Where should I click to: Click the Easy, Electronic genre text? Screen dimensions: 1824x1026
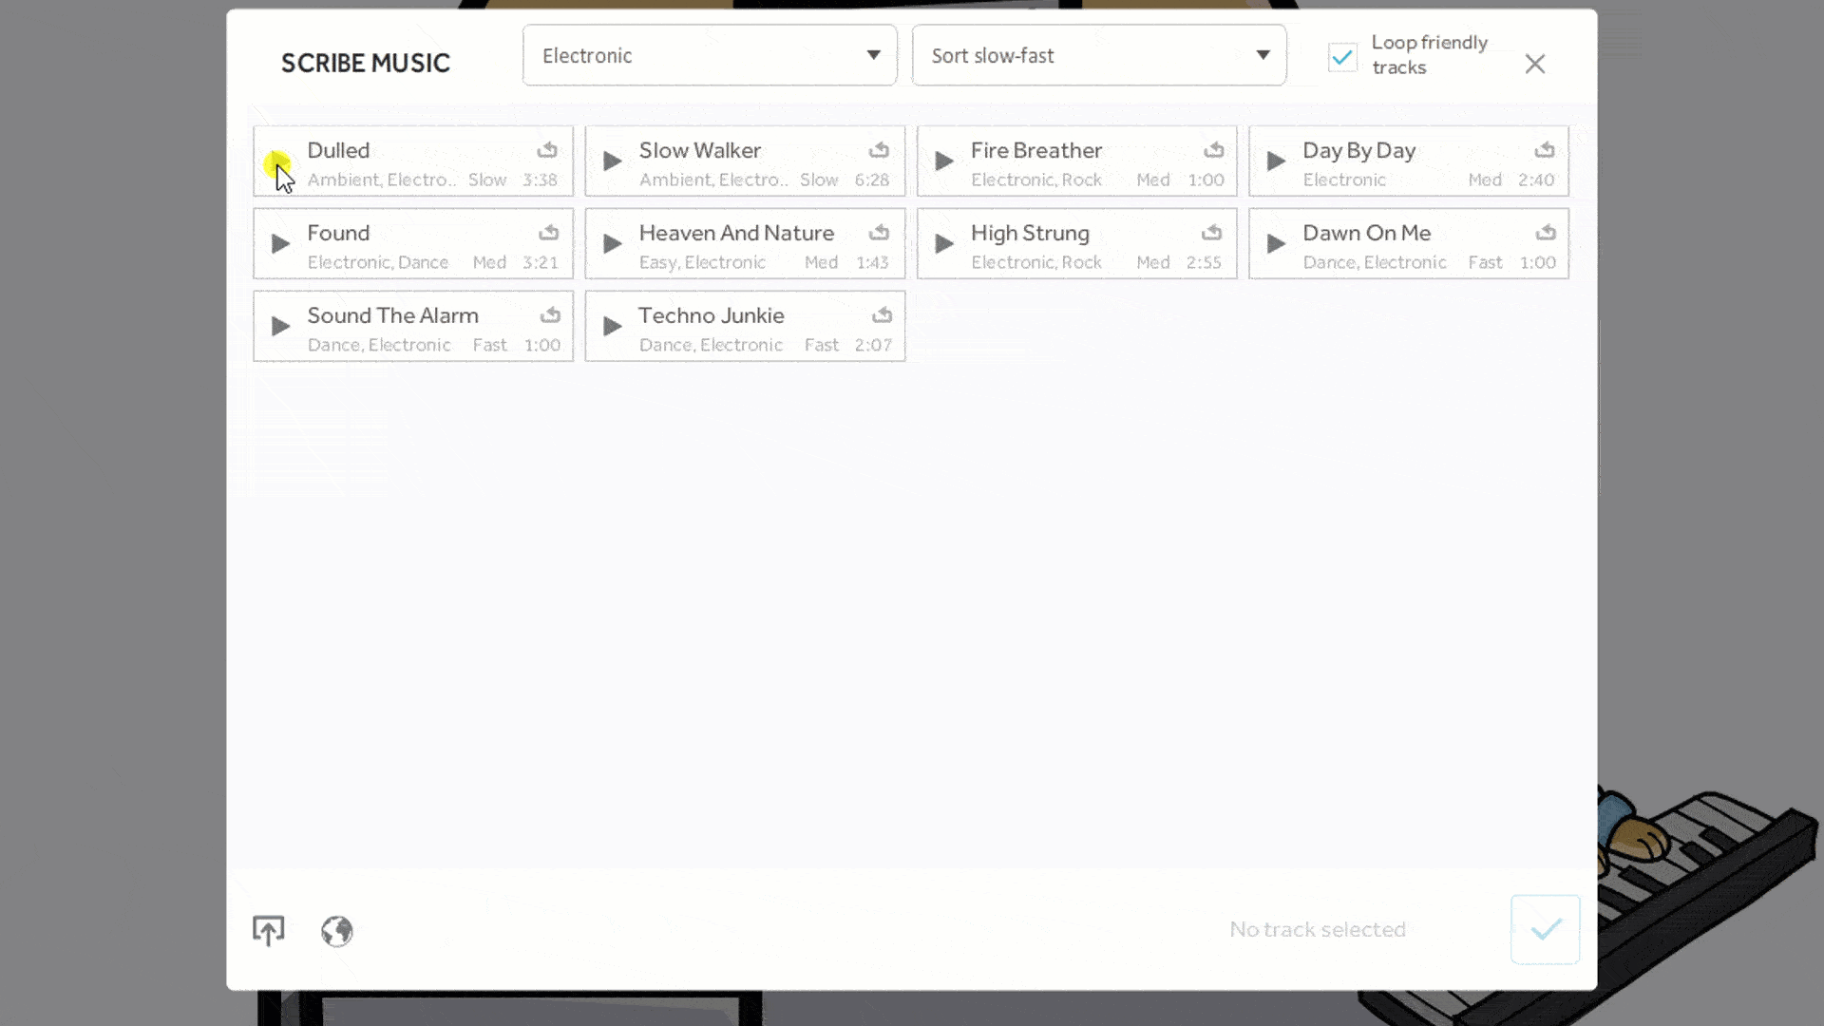[702, 262]
